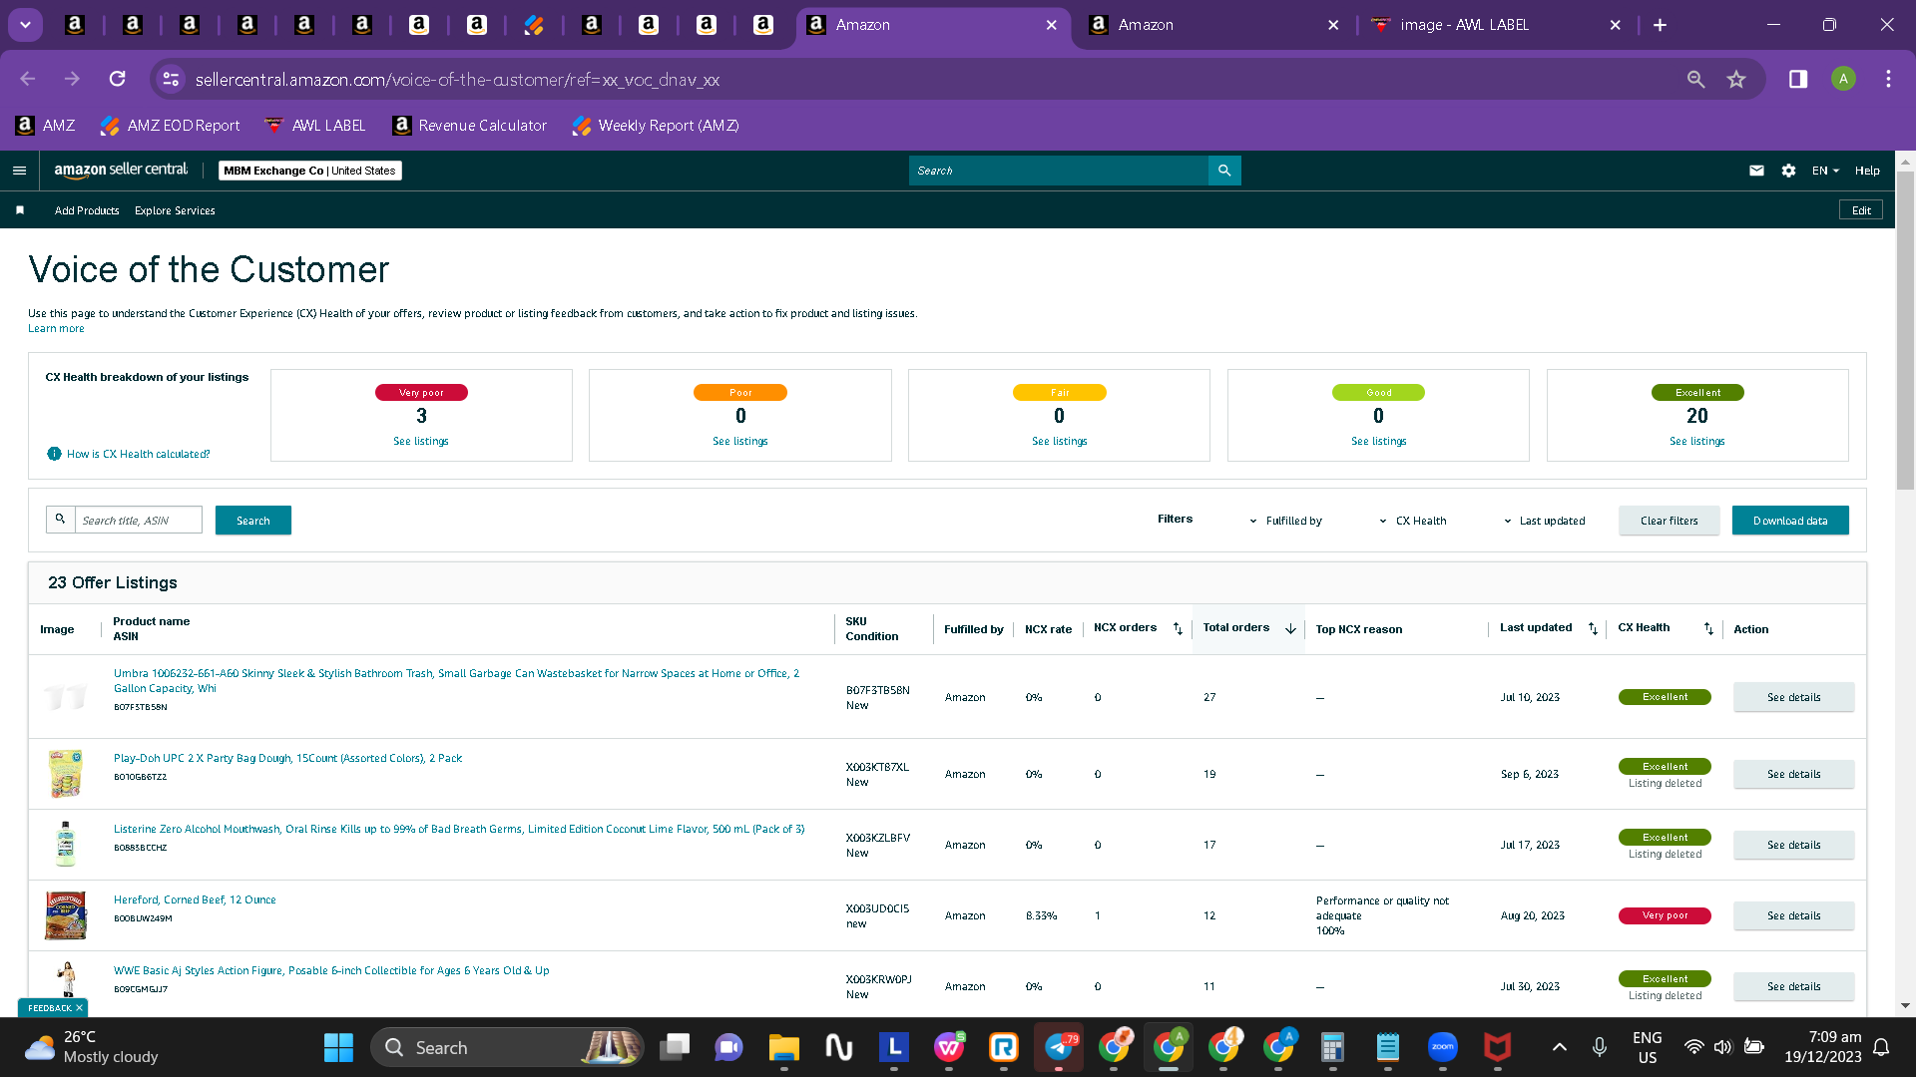This screenshot has width=1916, height=1077.
Task: Open Revenue Calculator bookmark
Action: coord(470,126)
